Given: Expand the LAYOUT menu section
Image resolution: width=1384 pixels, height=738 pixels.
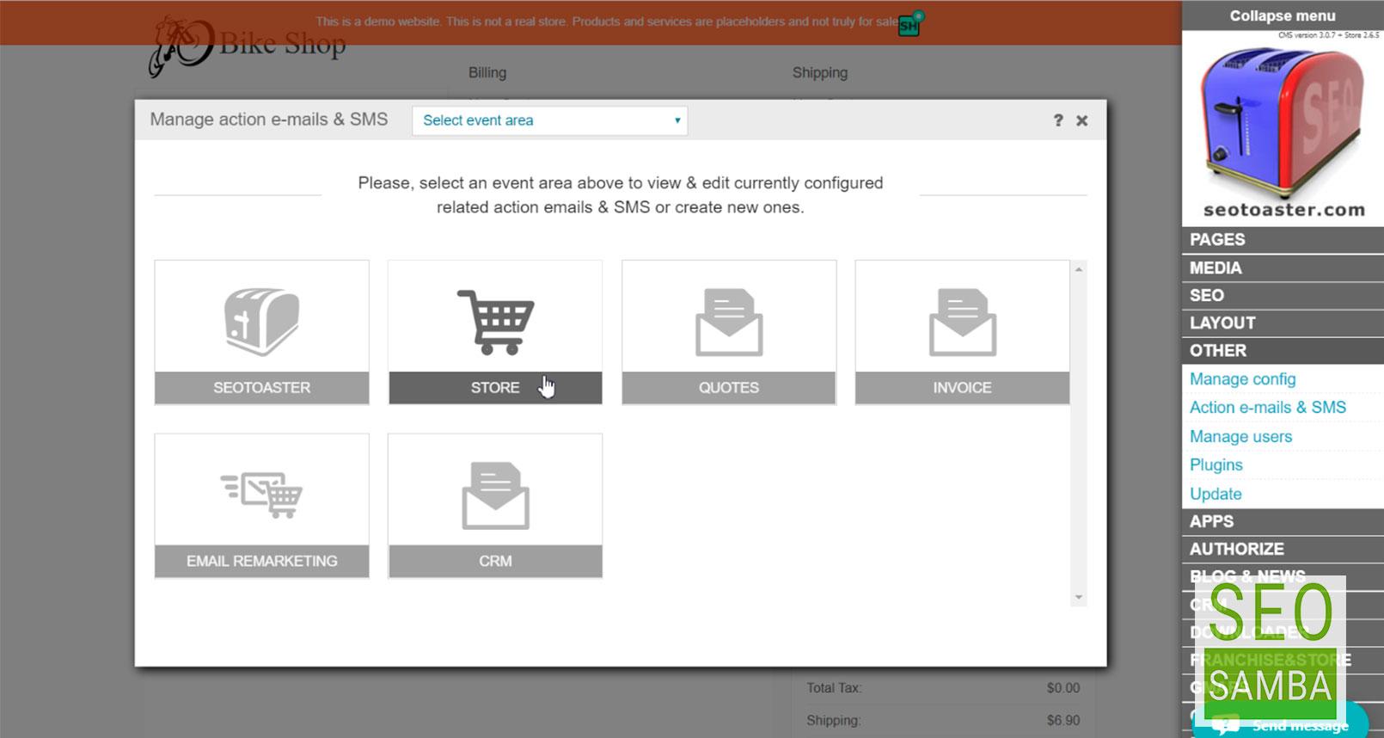Looking at the screenshot, I should [x=1283, y=323].
